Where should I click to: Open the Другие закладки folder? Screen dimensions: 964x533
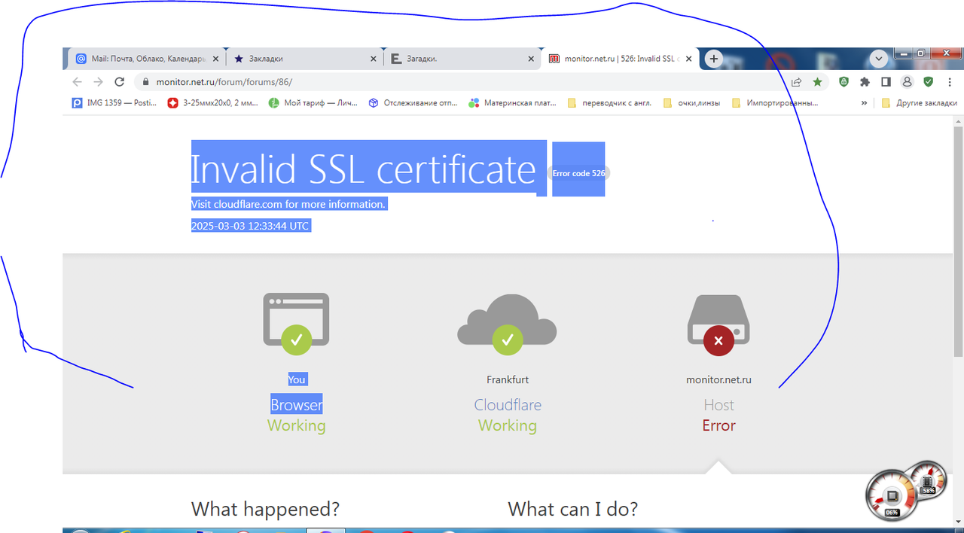click(919, 103)
